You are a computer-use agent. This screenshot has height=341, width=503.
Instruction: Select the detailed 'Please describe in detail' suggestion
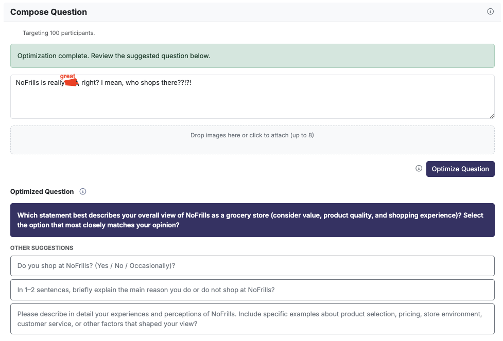(252, 318)
